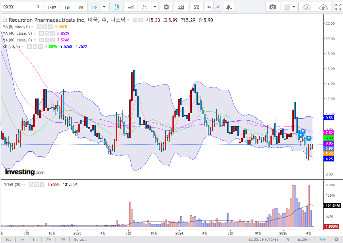Toggle percentage scale with % button

287,239
